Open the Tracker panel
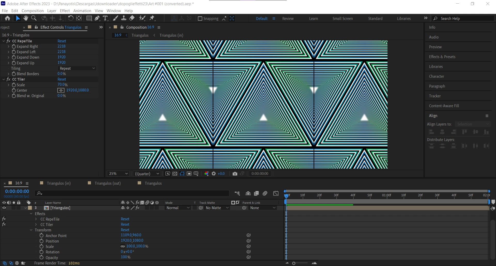496x266 pixels. click(435, 96)
